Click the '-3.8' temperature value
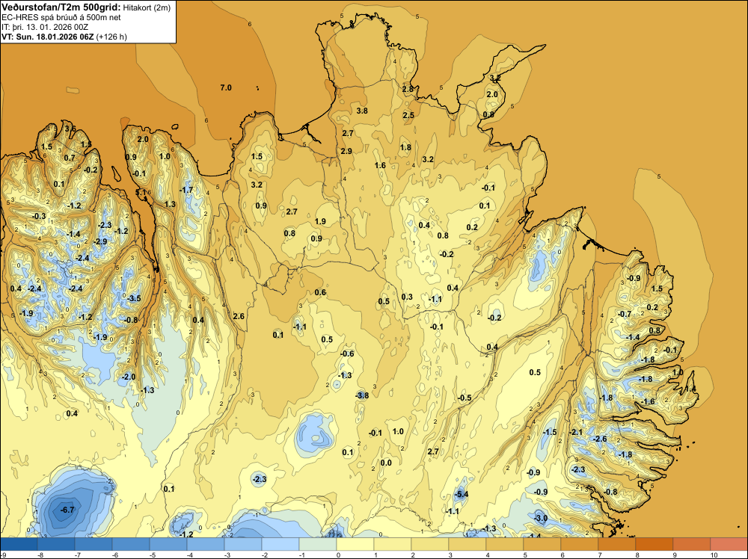The image size is (748, 559). [x=362, y=395]
